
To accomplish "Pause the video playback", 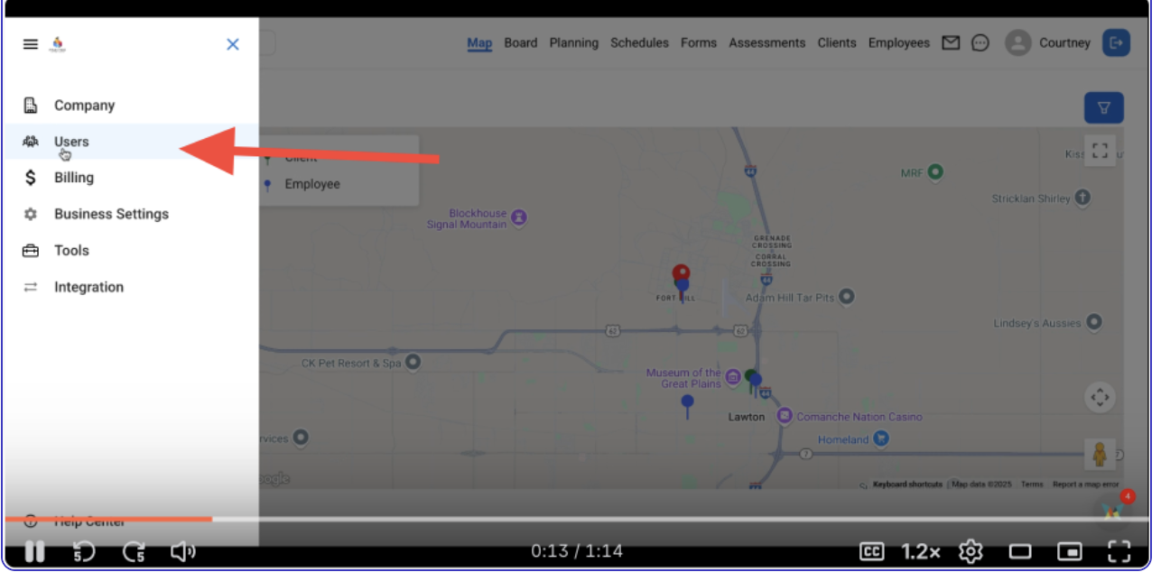I will 34,551.
